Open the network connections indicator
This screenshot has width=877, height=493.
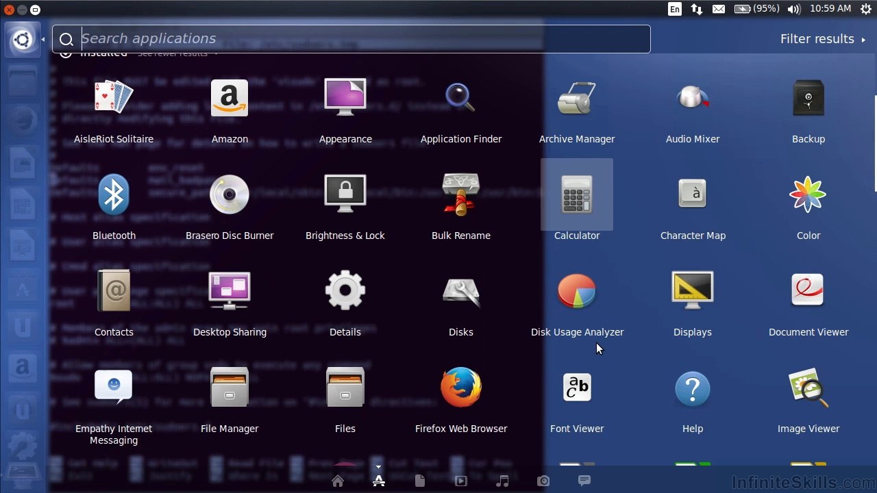coord(697,9)
